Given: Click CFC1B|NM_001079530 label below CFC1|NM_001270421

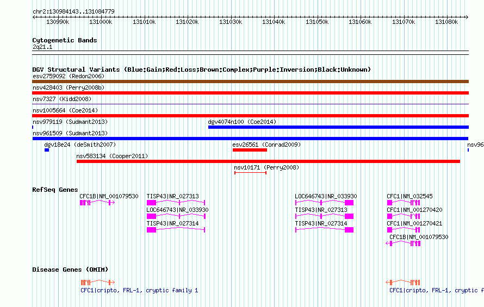Looking at the screenshot, I should (x=419, y=237).
